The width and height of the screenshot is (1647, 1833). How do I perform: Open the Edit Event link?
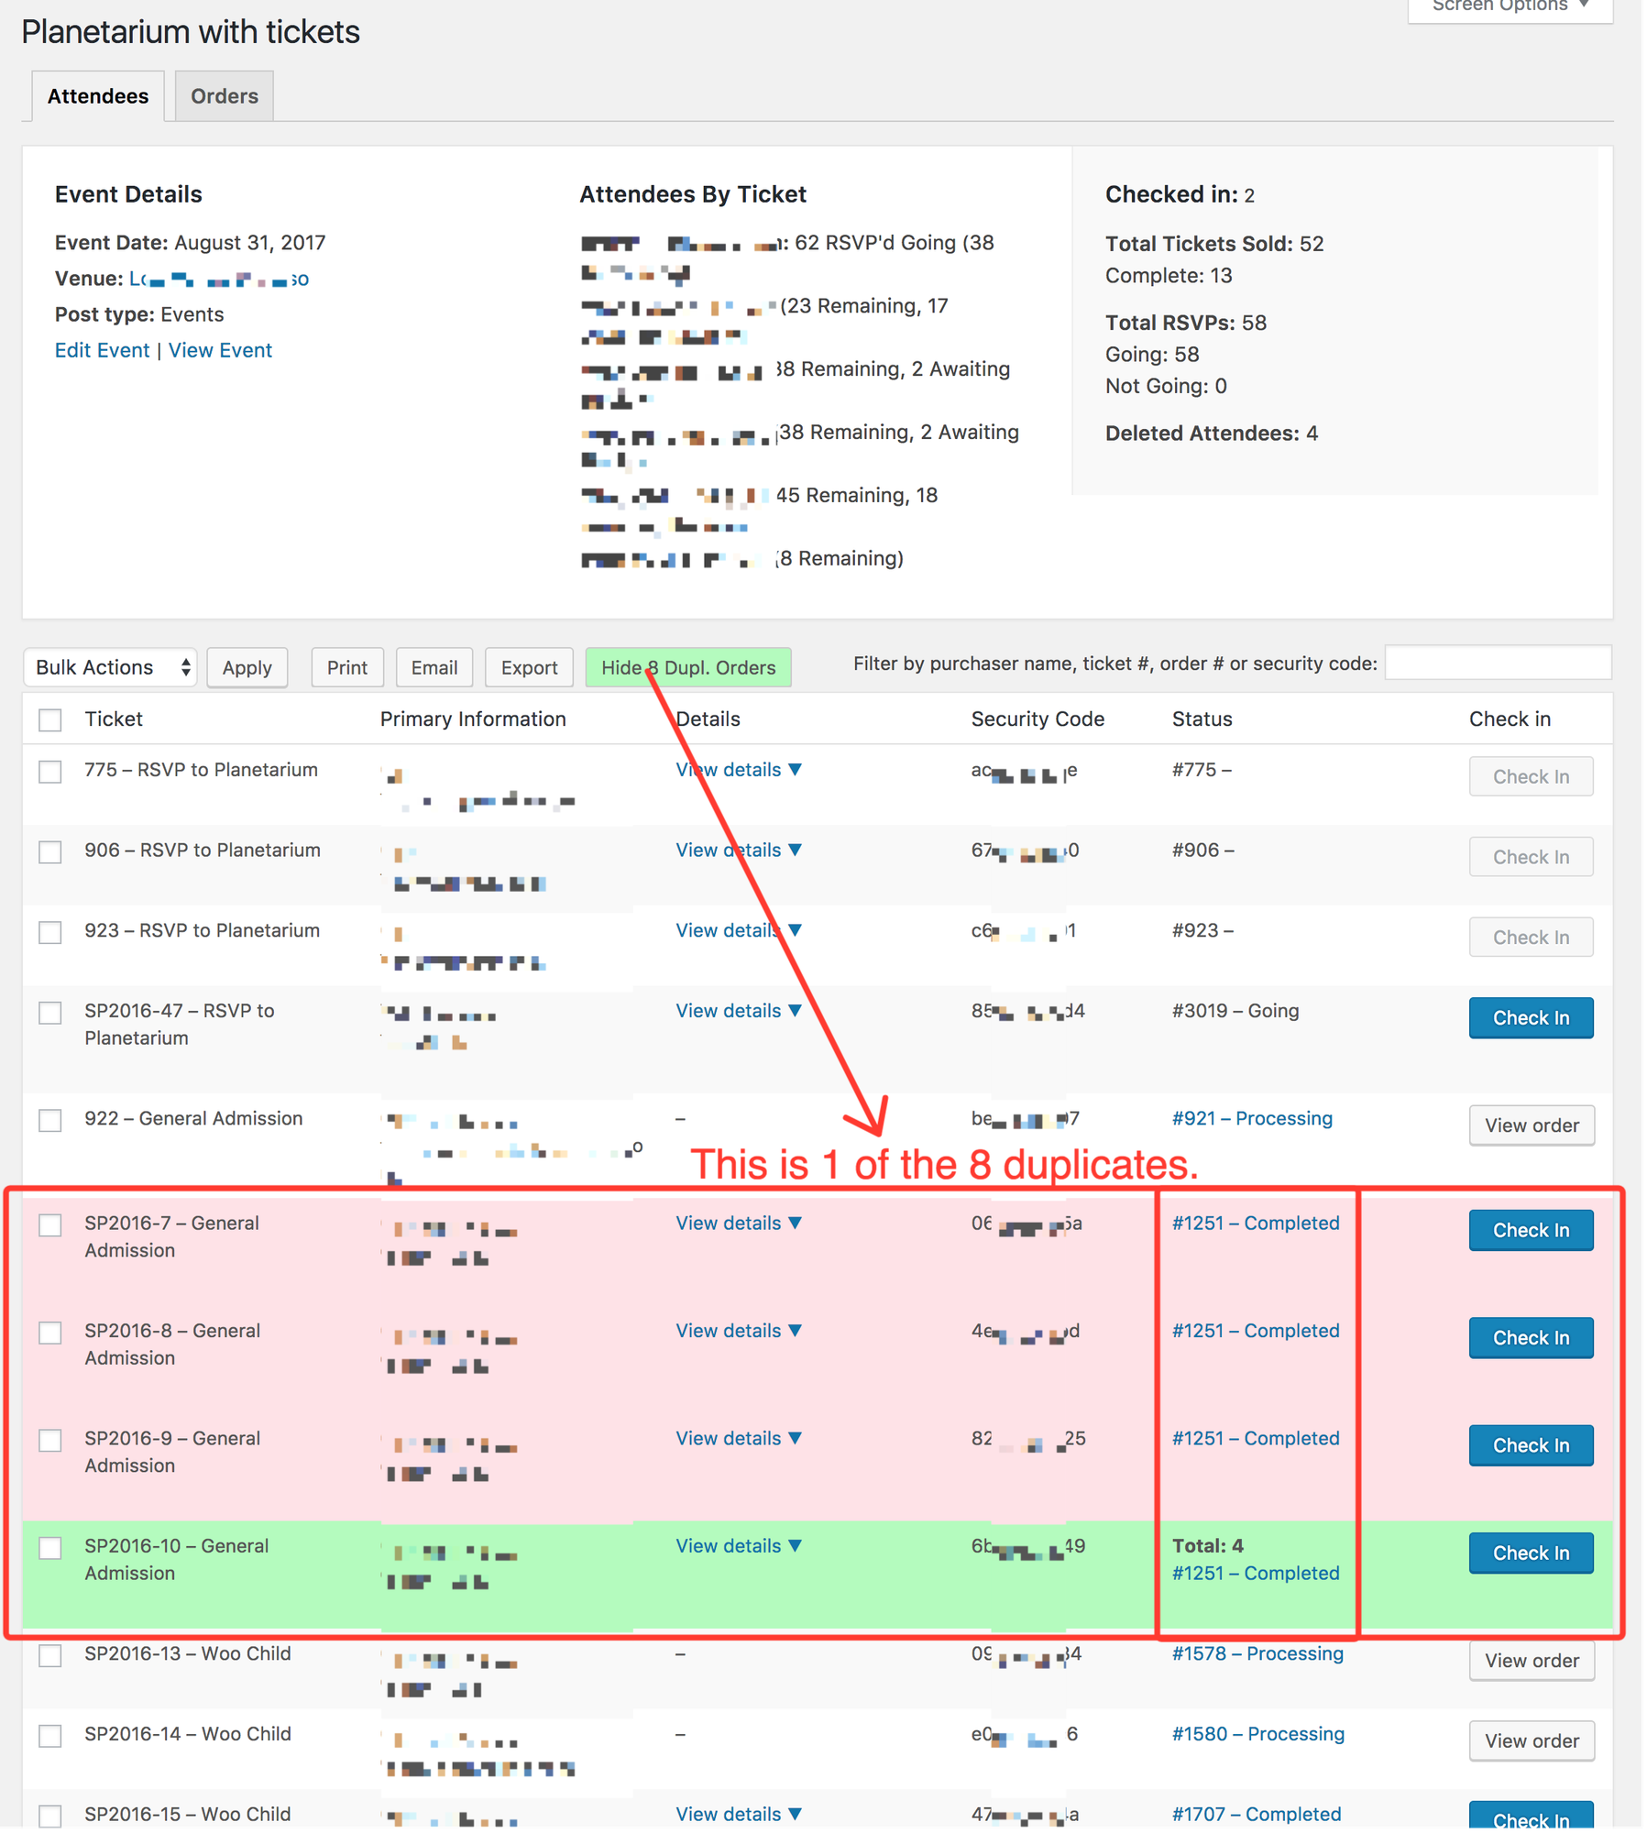click(102, 350)
